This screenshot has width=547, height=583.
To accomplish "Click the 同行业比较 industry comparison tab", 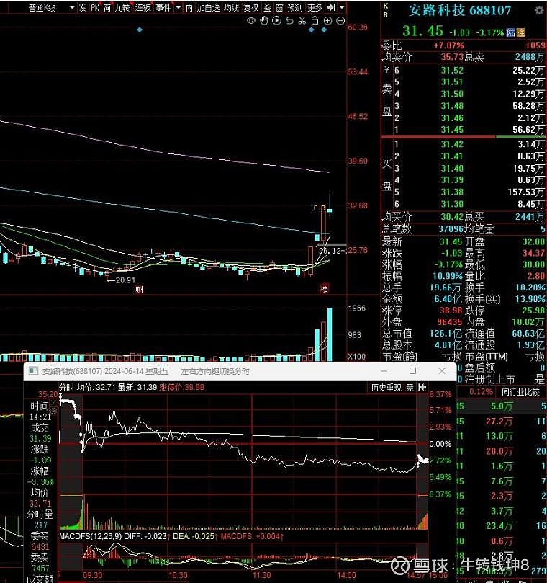I will pyautogui.click(x=520, y=391).
